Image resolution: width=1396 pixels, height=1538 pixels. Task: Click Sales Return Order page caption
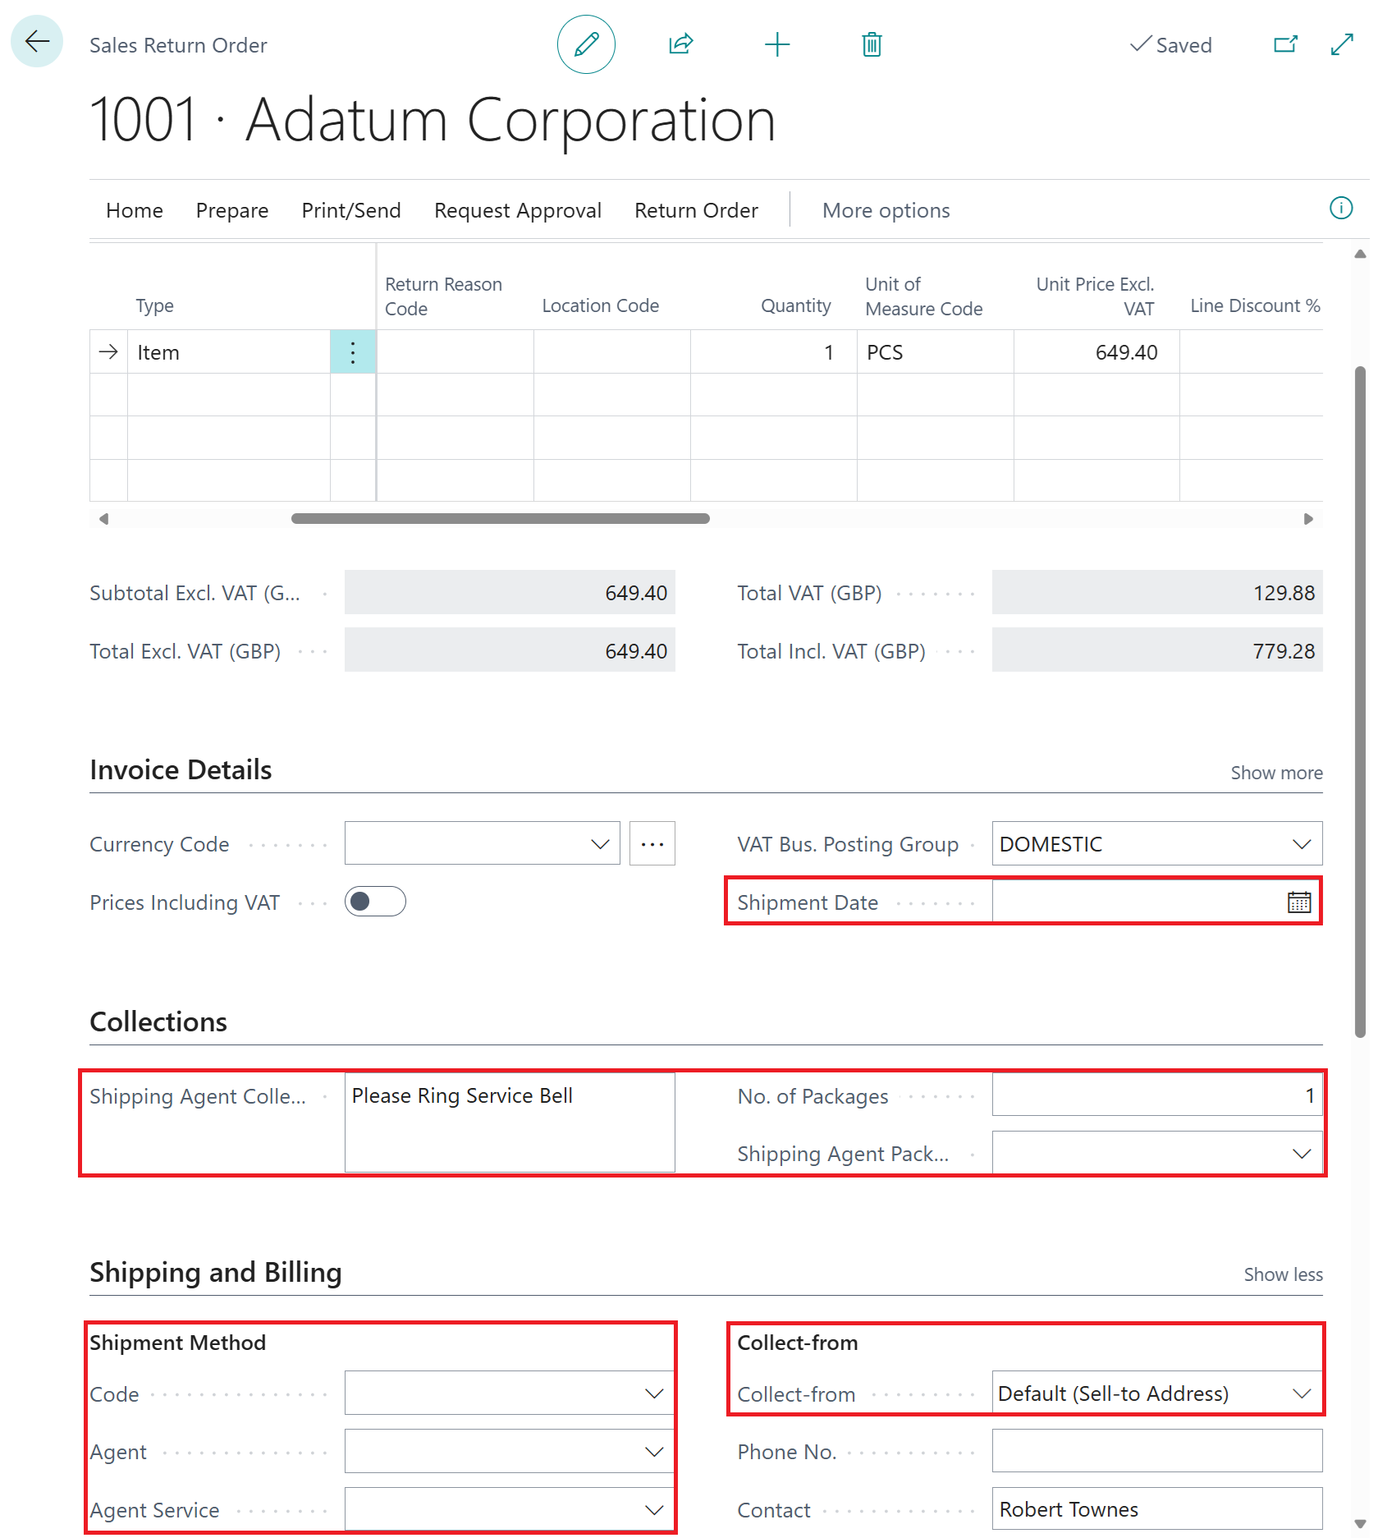click(178, 45)
